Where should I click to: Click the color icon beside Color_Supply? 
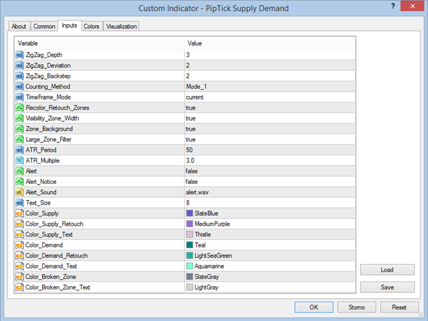(x=19, y=213)
